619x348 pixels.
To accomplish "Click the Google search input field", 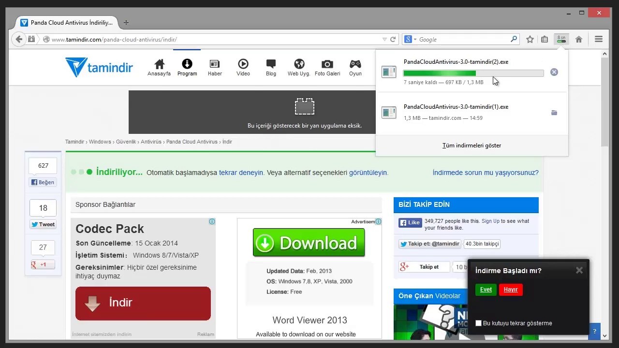I will coord(463,40).
